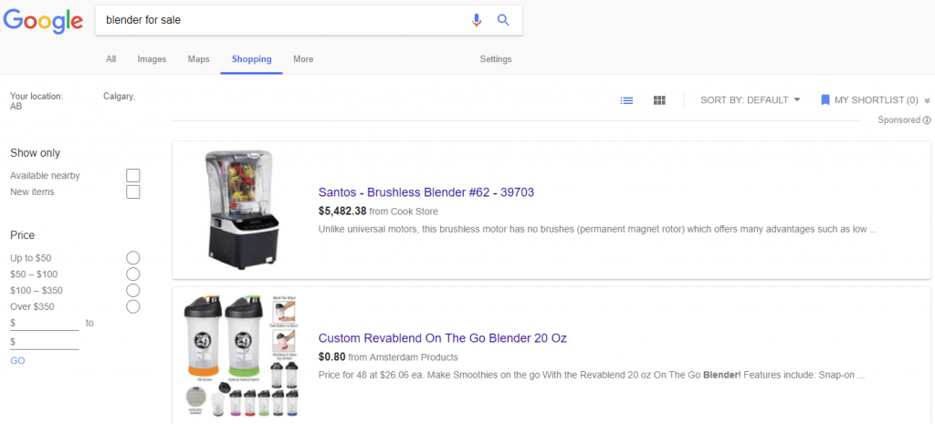
Task: Select Up to $50 price filter
Action: [x=133, y=258]
